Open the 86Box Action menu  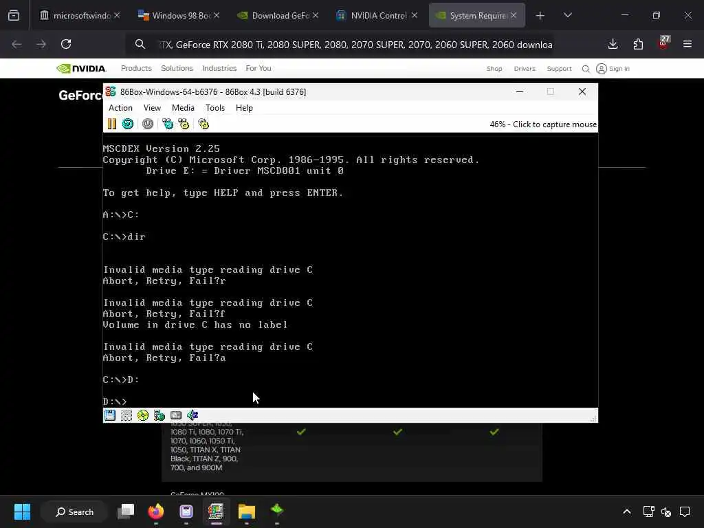pyautogui.click(x=120, y=108)
